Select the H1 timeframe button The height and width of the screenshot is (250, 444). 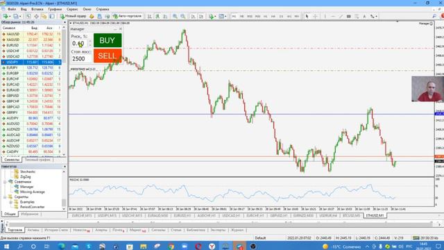pos(265,17)
